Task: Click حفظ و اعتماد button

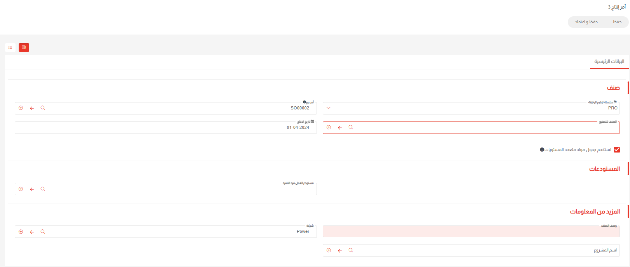Action: pyautogui.click(x=586, y=22)
